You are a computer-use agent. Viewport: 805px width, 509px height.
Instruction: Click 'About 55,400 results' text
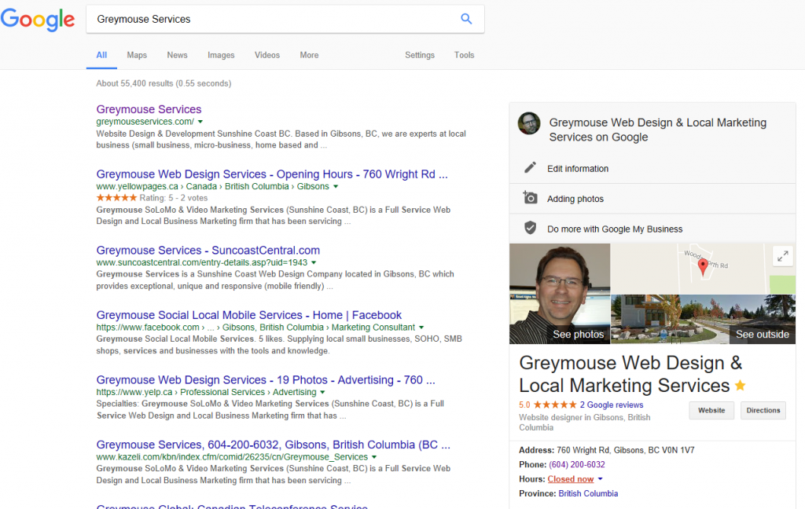[164, 83]
